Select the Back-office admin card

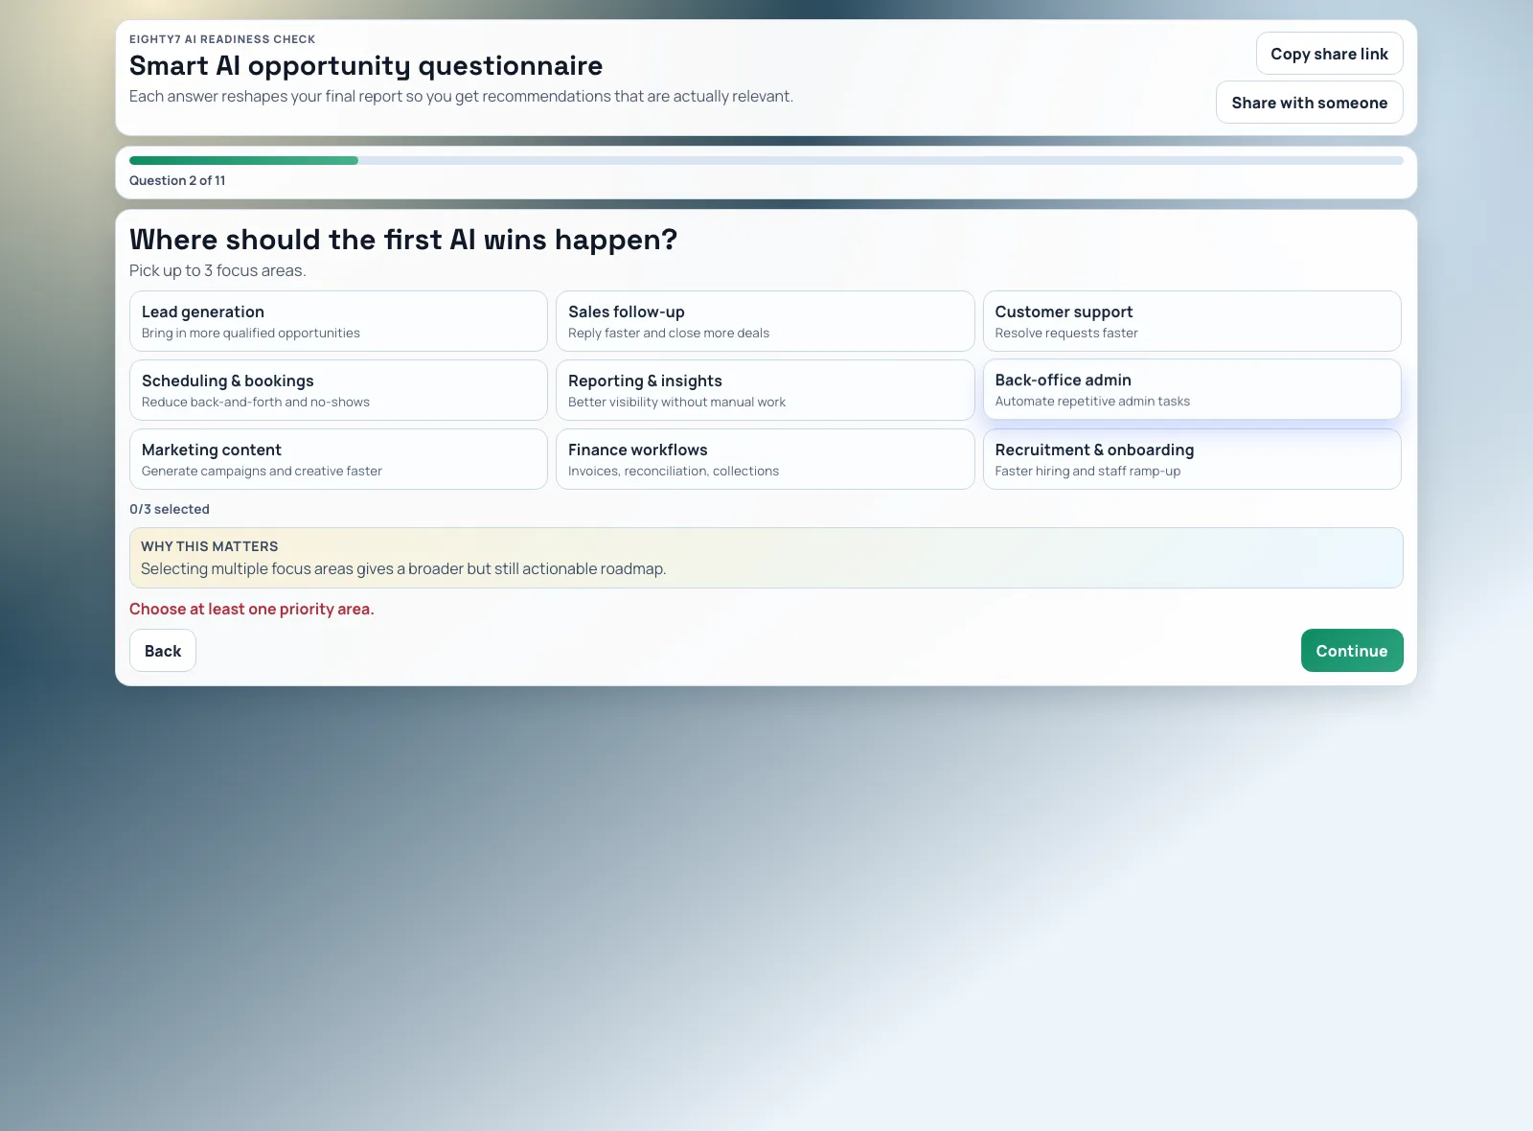point(1191,389)
